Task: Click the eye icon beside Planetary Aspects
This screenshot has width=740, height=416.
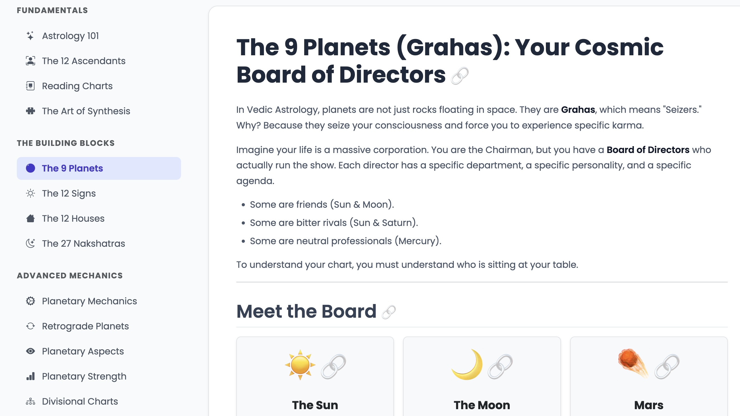Action: pyautogui.click(x=30, y=351)
